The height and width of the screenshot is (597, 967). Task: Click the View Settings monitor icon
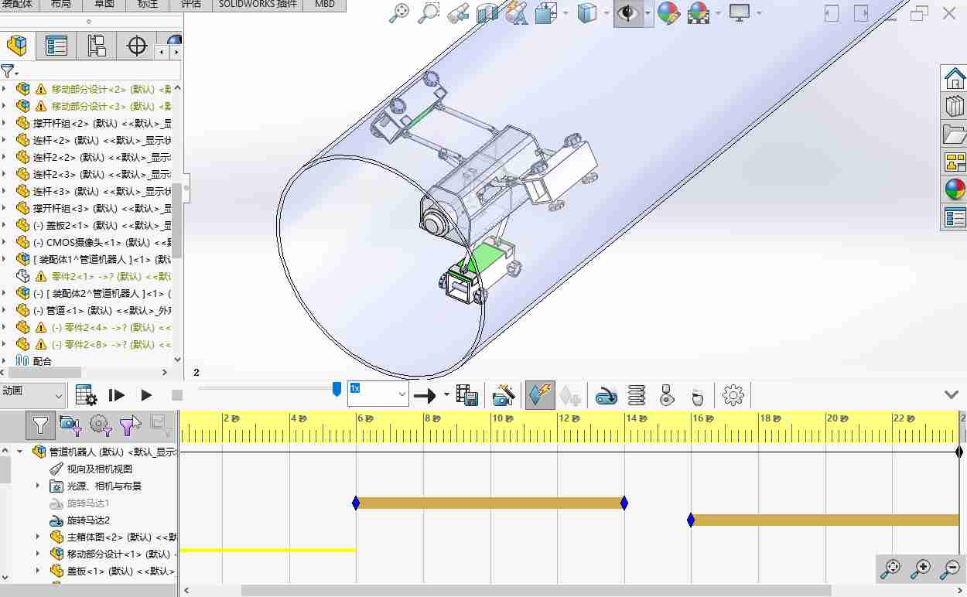click(740, 12)
